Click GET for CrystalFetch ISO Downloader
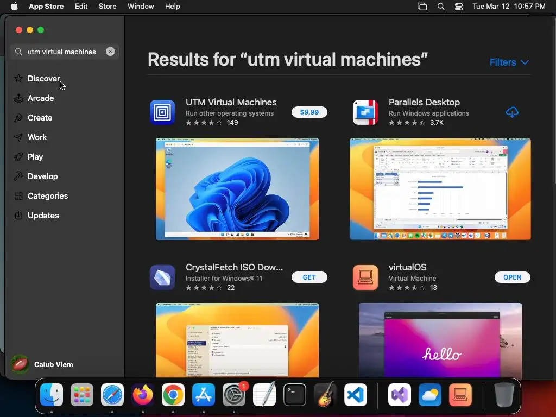This screenshot has width=556, height=417. [309, 277]
